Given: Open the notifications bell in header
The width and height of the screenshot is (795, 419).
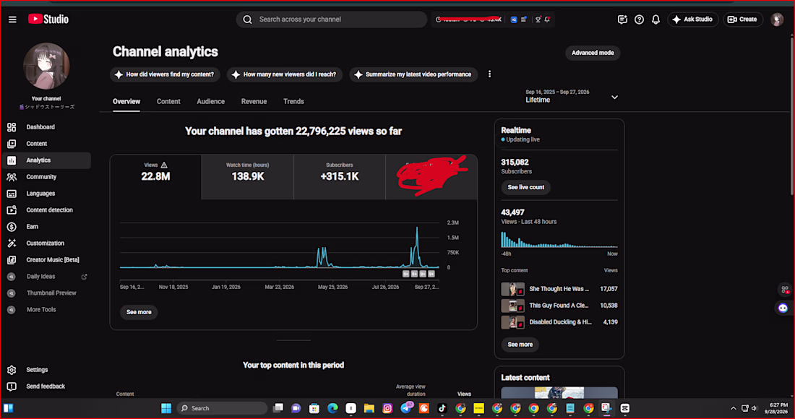Looking at the screenshot, I should 656,20.
